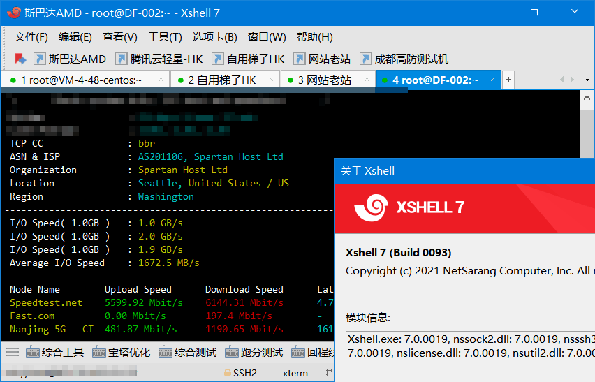Click the terminal vertical scrollbar thumb

(587, 133)
